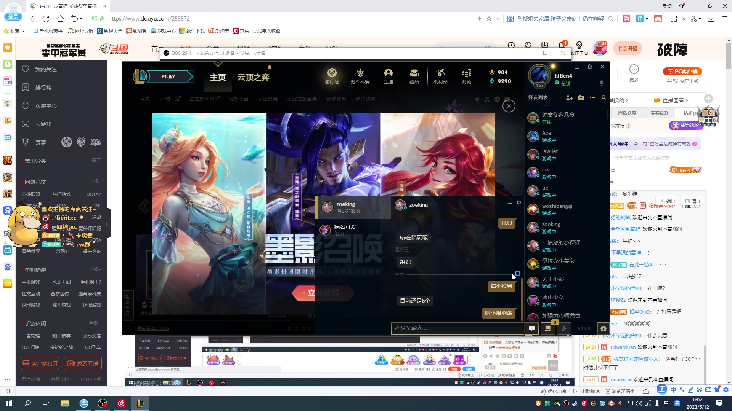732x411 pixels.
Task: Close the promo popup with the circled X
Action: 509,106
